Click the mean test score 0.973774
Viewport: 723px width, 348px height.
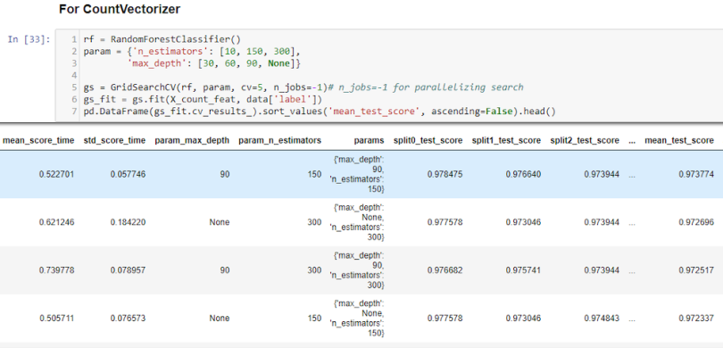pos(696,174)
